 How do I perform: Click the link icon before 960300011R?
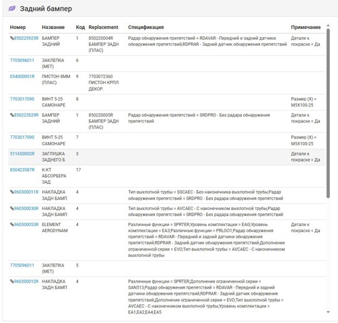(12, 192)
